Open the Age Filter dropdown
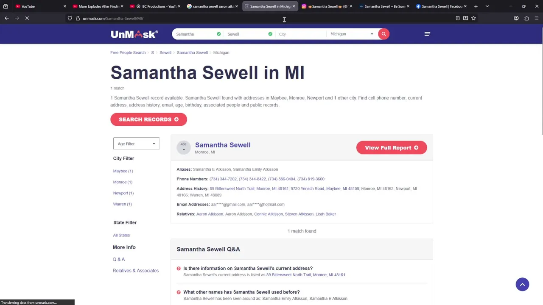The width and height of the screenshot is (543, 305). coord(136,144)
